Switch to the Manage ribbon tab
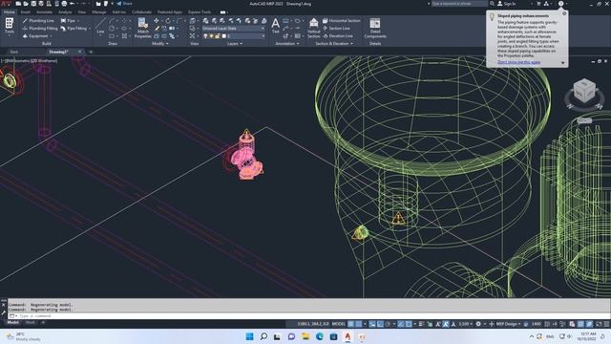 coord(99,12)
